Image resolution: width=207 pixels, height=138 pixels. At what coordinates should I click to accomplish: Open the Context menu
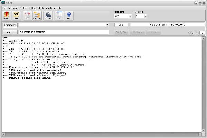coord(23,8)
